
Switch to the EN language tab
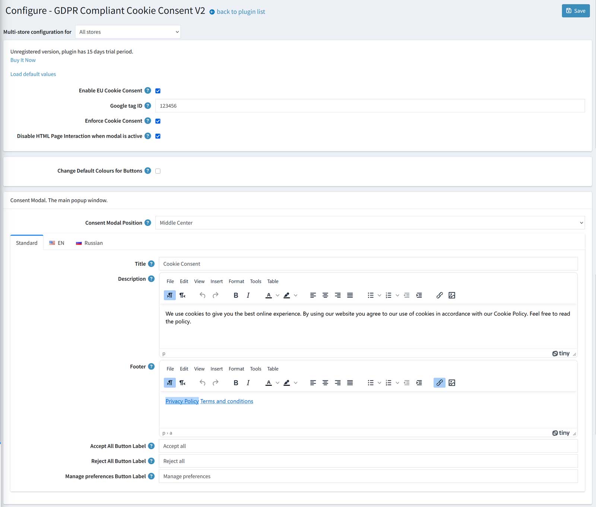pyautogui.click(x=57, y=243)
